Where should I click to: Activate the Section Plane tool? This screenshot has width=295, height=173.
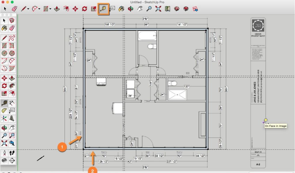click(x=12, y=161)
